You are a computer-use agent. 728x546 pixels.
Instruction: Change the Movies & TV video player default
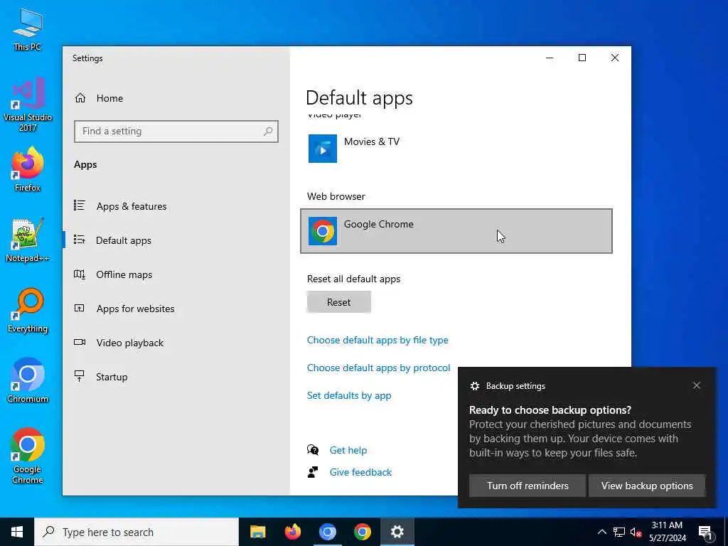[456, 149]
